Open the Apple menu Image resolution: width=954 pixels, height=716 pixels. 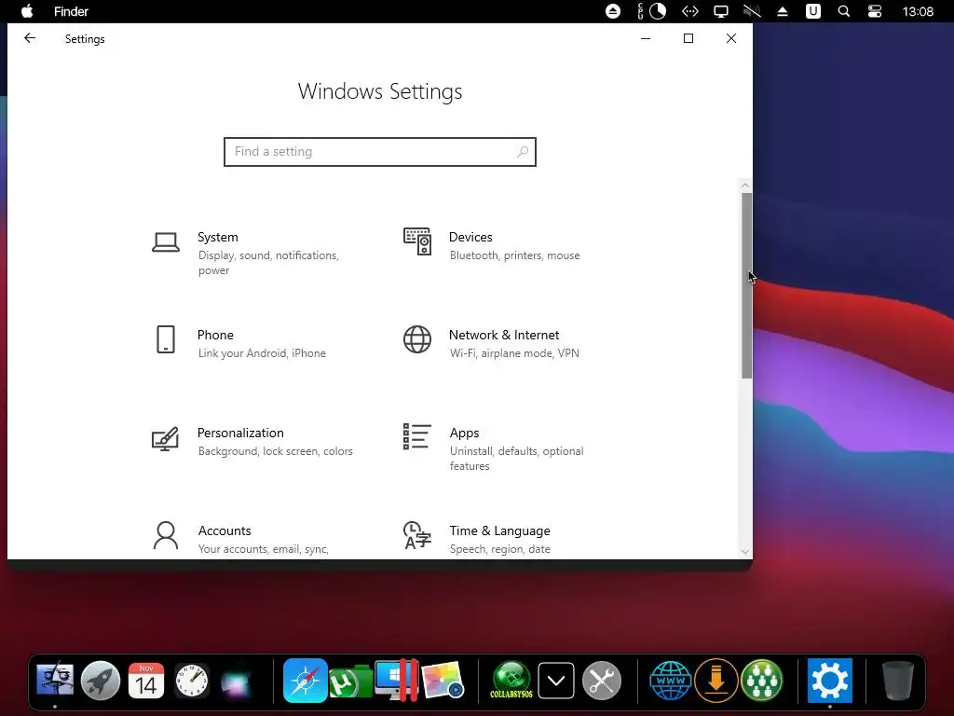click(27, 11)
